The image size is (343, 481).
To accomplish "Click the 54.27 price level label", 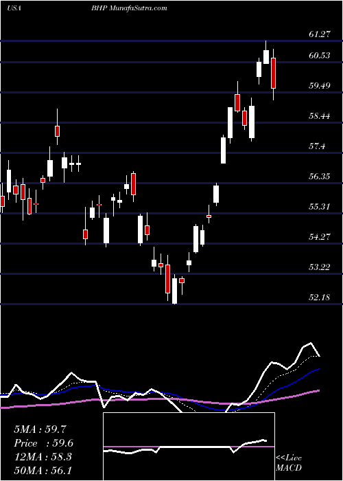I will coord(320,237).
